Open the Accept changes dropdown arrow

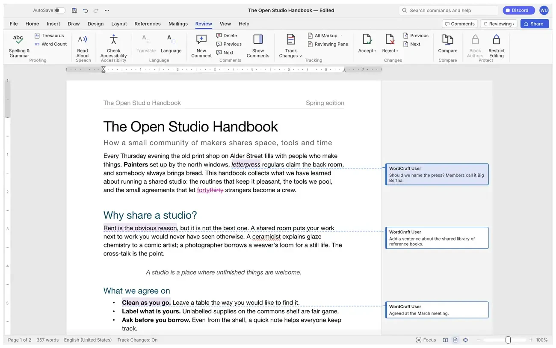[375, 51]
